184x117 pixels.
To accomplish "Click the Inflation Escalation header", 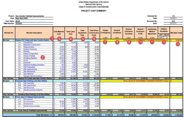I will pyautogui.click(x=164, y=30).
